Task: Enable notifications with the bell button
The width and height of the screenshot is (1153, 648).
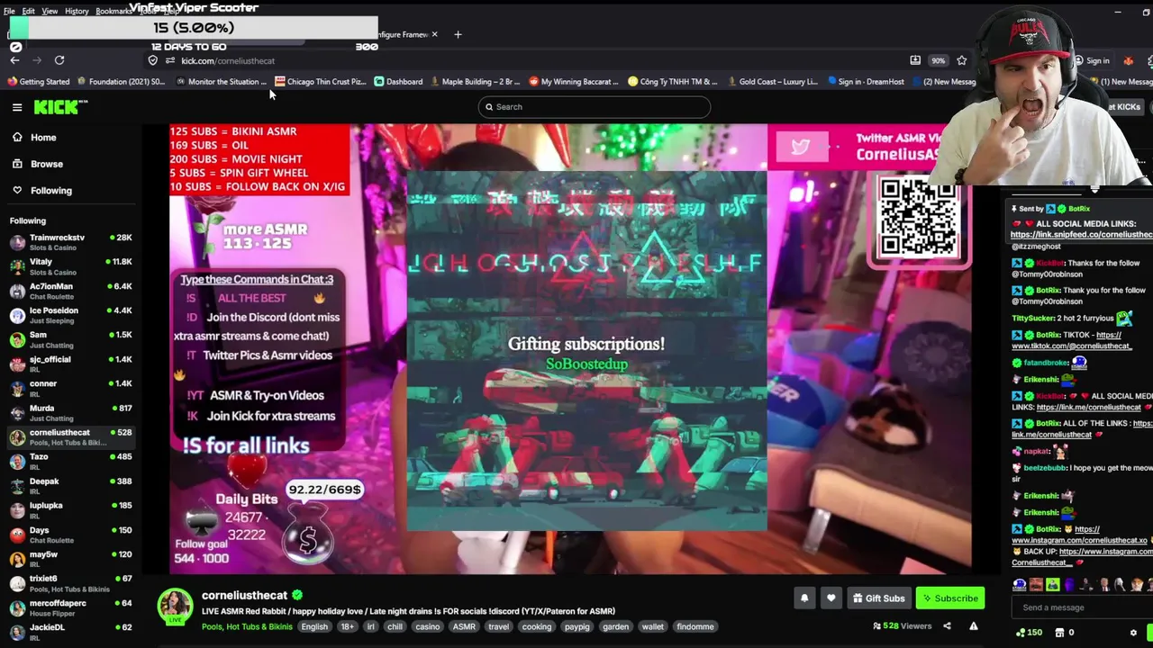Action: tap(804, 598)
